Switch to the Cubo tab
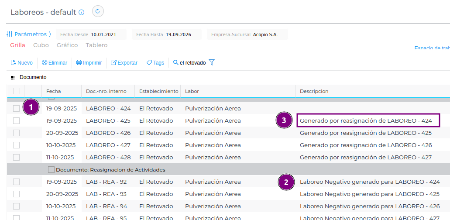 41,45
